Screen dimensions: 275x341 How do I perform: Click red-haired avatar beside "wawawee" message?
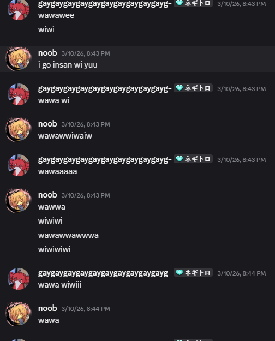[x=19, y=10]
